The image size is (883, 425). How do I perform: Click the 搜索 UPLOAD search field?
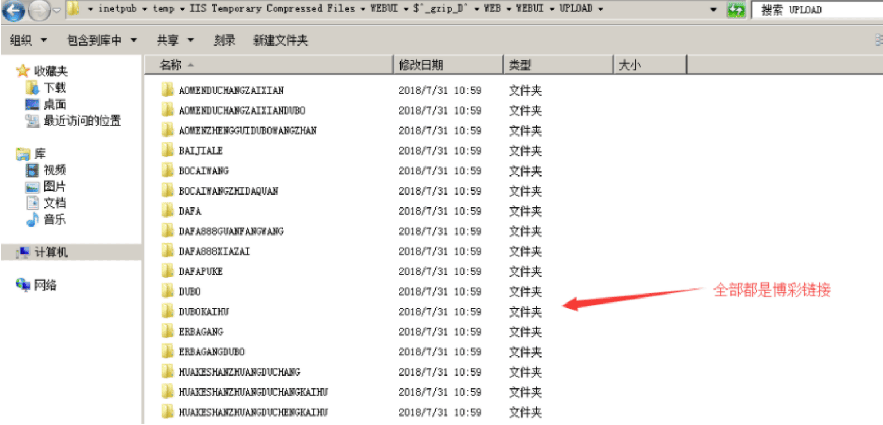[817, 10]
